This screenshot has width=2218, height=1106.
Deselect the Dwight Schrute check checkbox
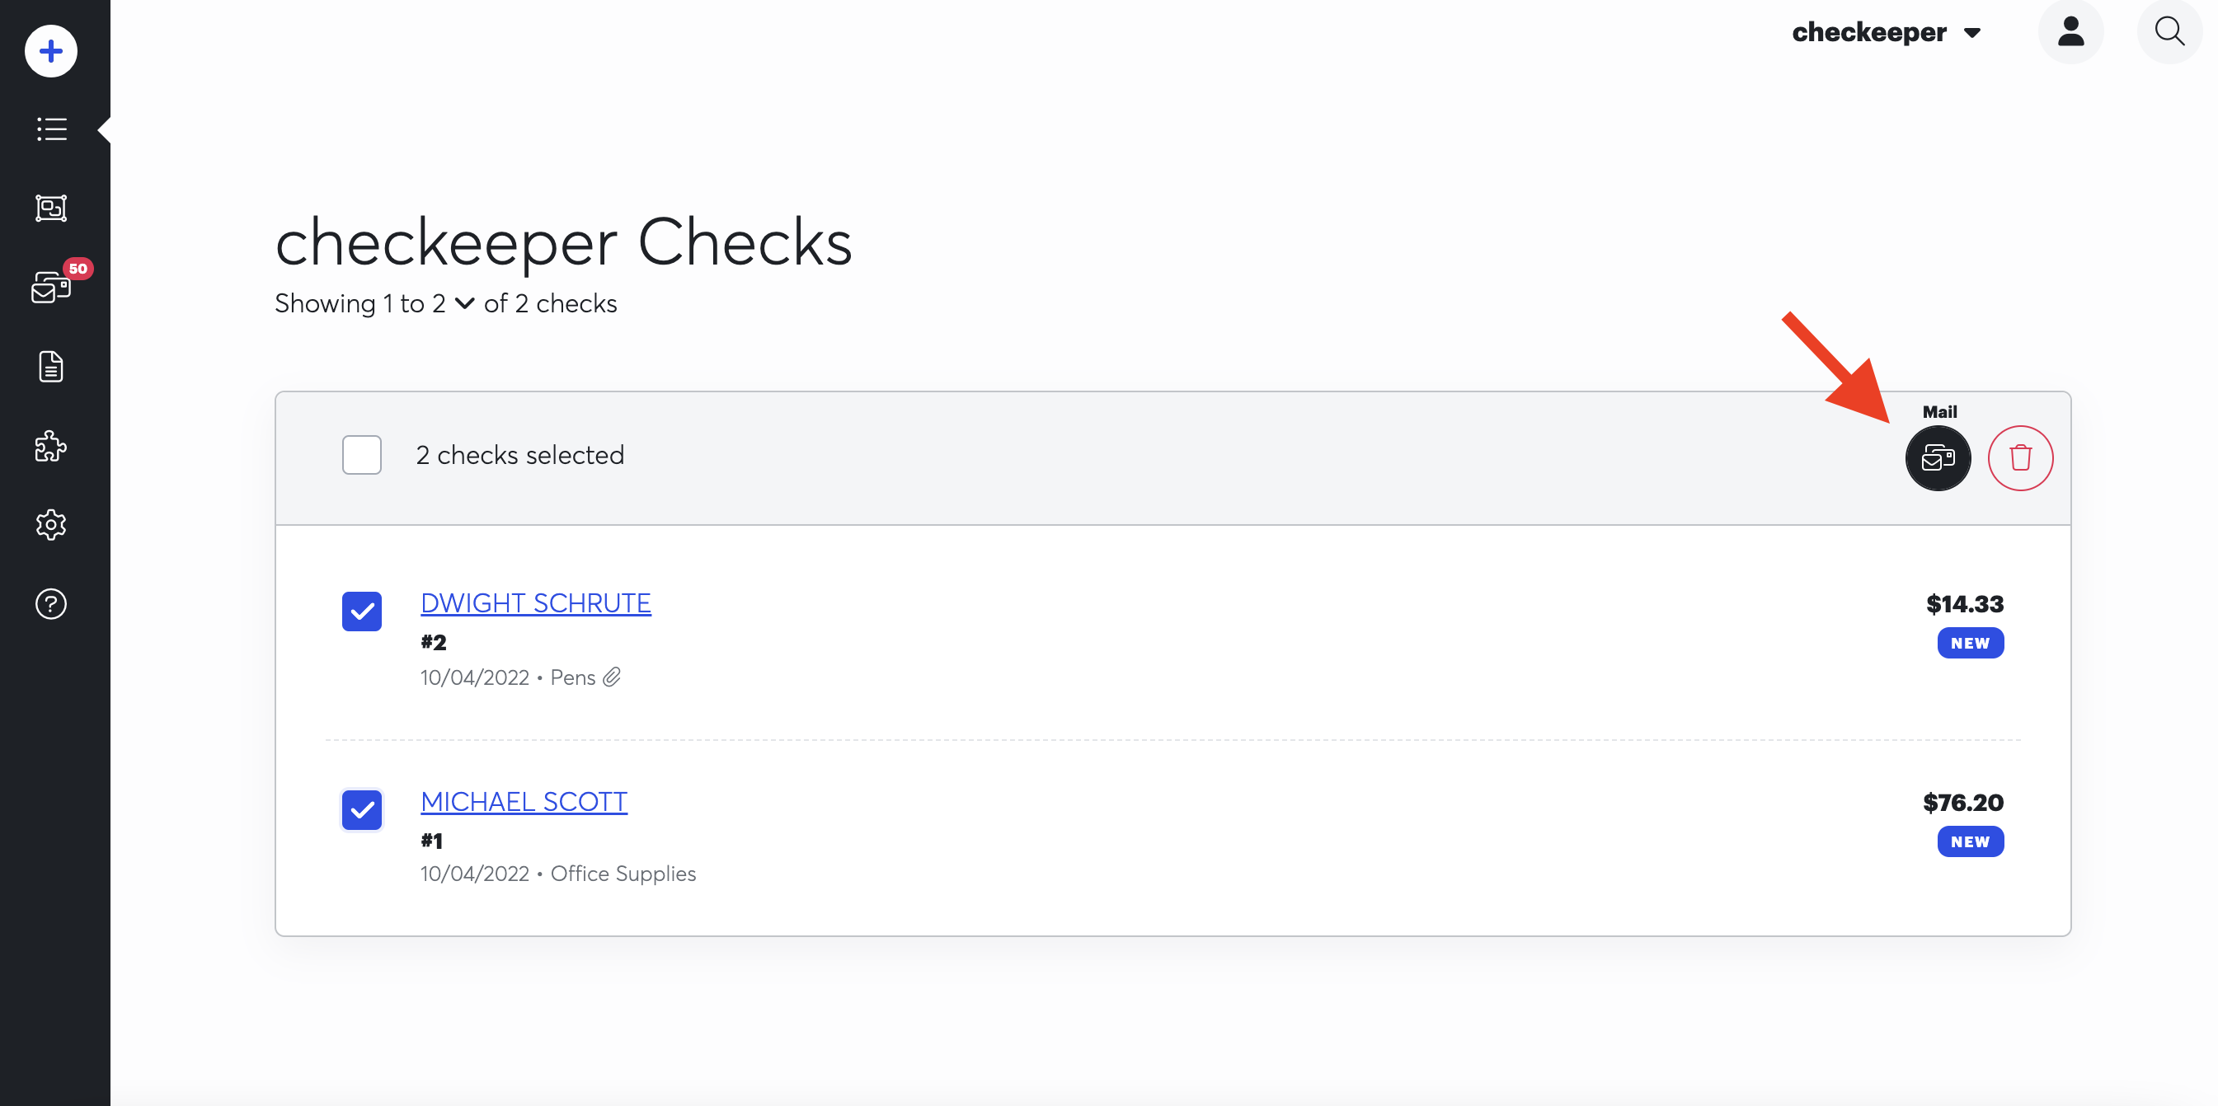click(x=362, y=611)
